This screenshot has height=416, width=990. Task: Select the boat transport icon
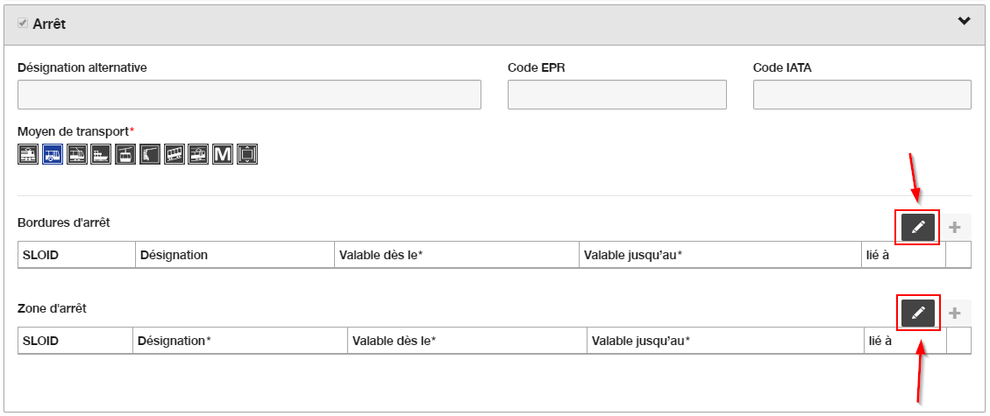(101, 154)
